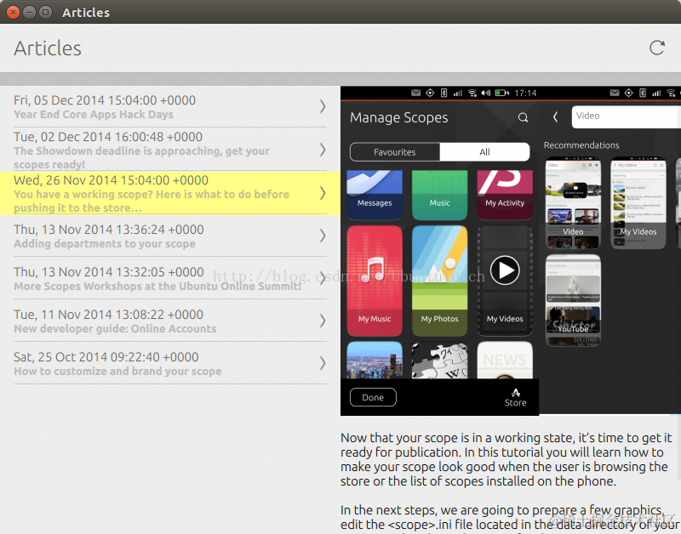Click the Manage Scopes title
681x534 pixels.
point(398,117)
